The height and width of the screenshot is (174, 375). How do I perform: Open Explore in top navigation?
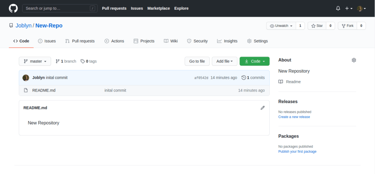(181, 9)
